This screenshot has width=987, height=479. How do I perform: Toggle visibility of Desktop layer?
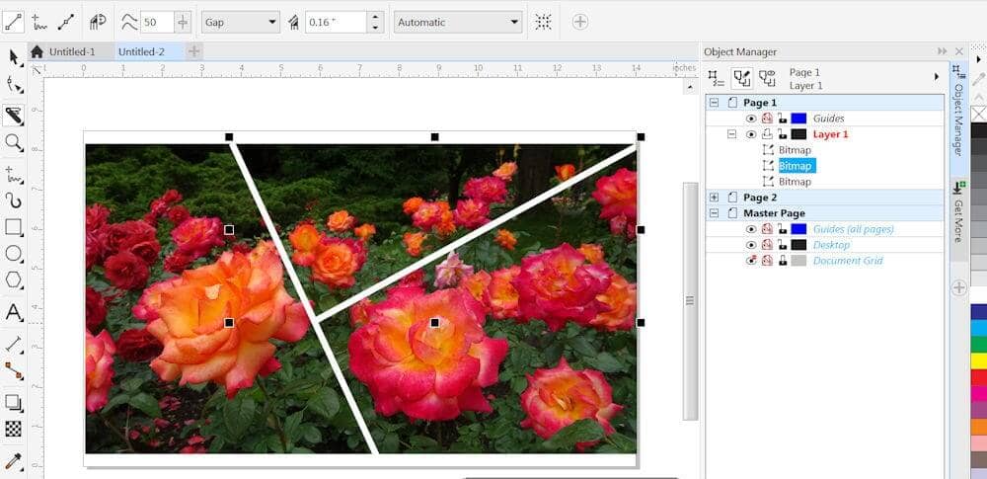[751, 245]
